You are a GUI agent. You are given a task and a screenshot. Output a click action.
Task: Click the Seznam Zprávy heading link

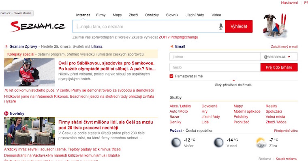[x=24, y=47]
